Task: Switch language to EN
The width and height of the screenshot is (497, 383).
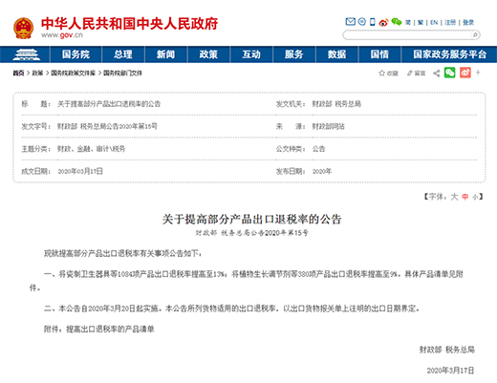Action: coord(434,22)
